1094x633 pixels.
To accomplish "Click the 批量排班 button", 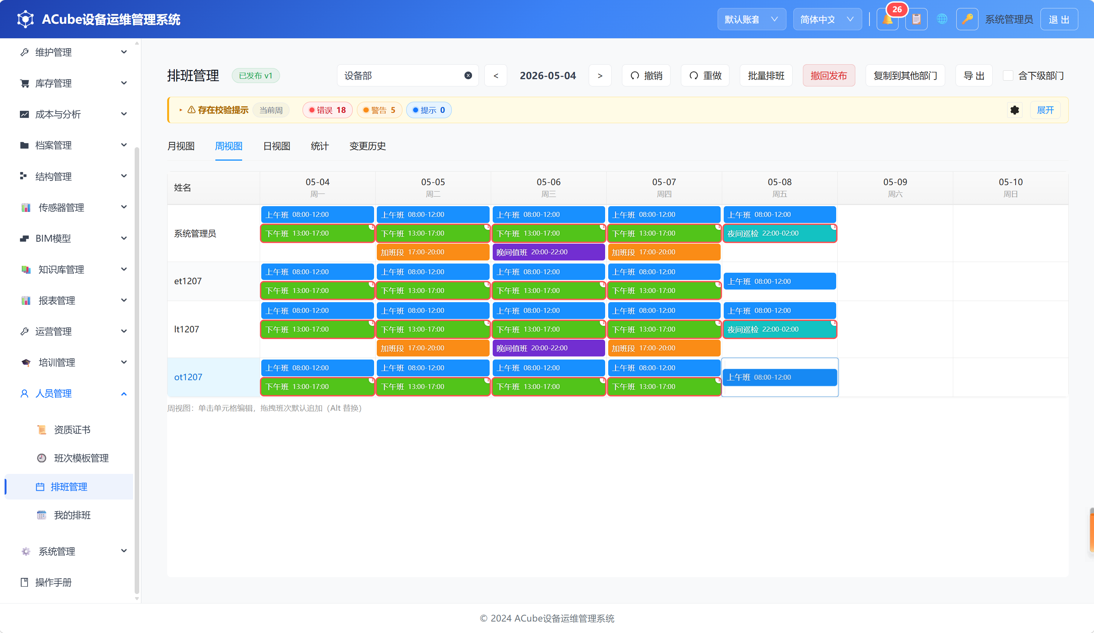I will click(x=766, y=76).
